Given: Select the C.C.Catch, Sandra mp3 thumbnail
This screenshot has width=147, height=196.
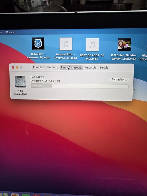Looking at the screenshot, I should [124, 45].
